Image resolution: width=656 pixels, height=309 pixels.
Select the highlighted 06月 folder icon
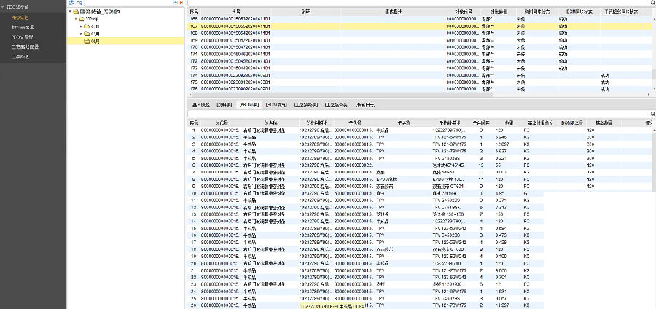(x=87, y=41)
